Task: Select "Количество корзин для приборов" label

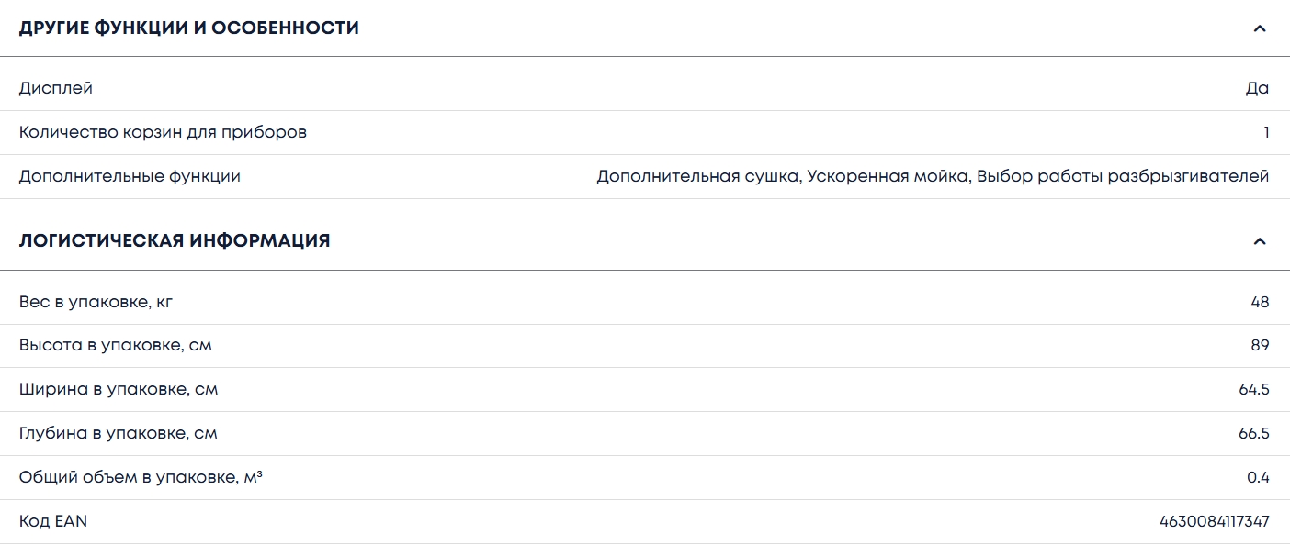Action: 163,132
